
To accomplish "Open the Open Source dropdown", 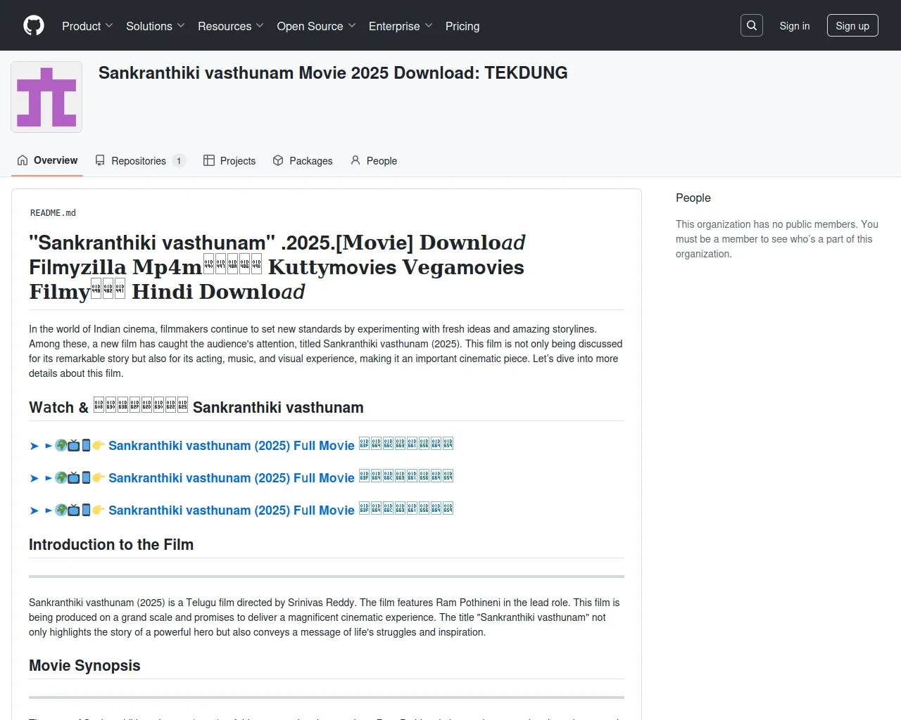I will pyautogui.click(x=316, y=26).
